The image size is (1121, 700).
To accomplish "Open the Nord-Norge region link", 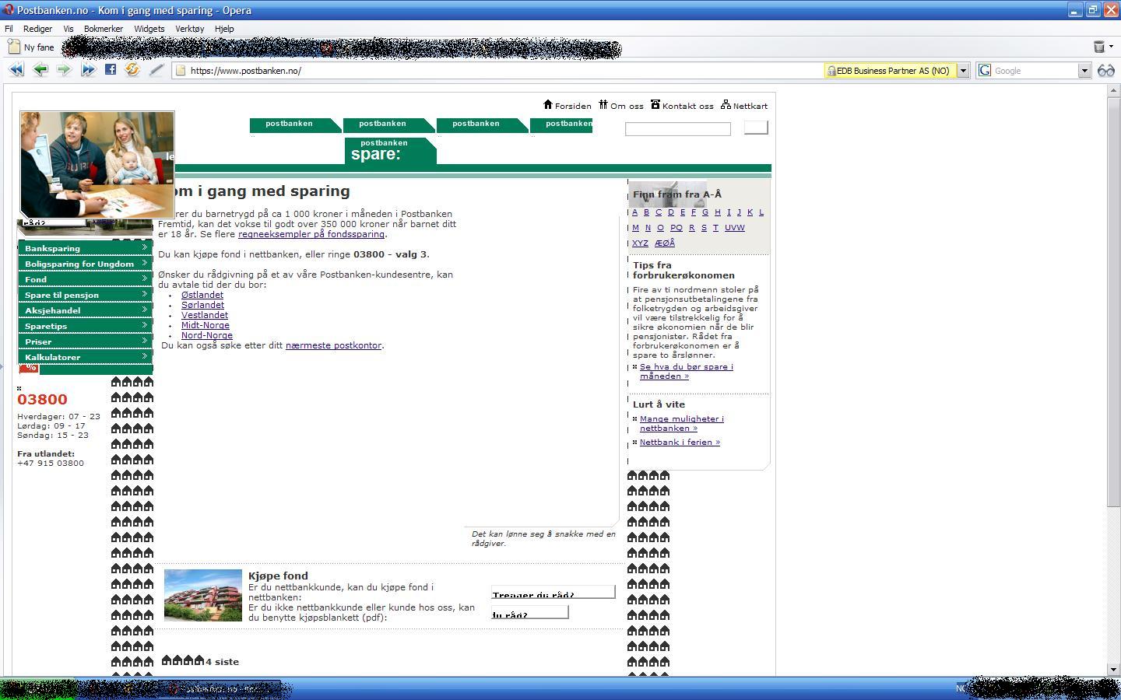I will 207,335.
